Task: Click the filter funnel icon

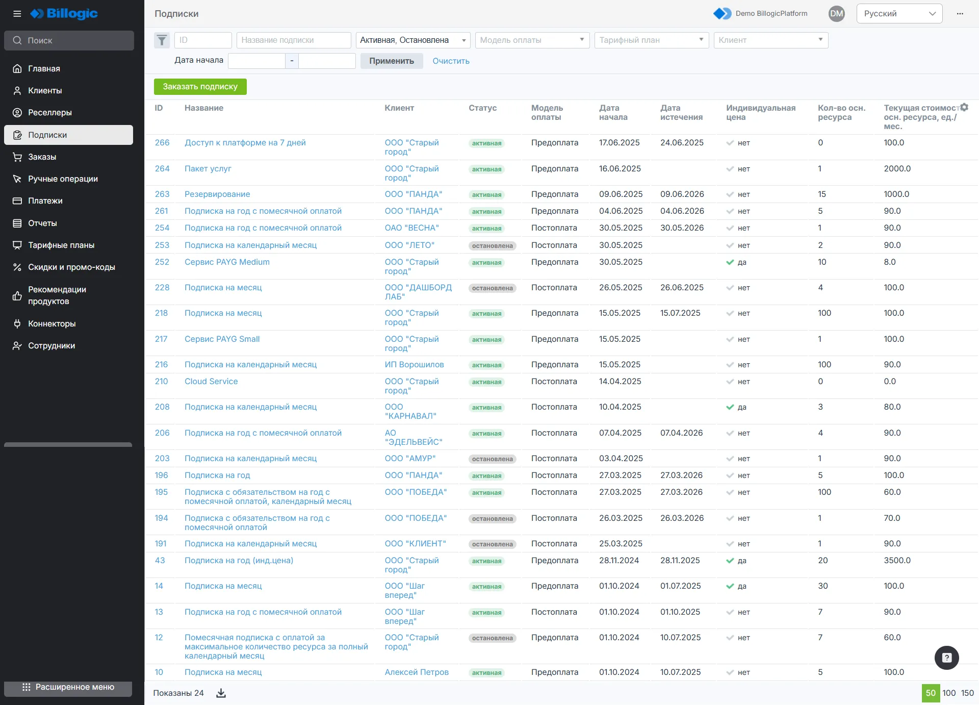Action: (162, 40)
